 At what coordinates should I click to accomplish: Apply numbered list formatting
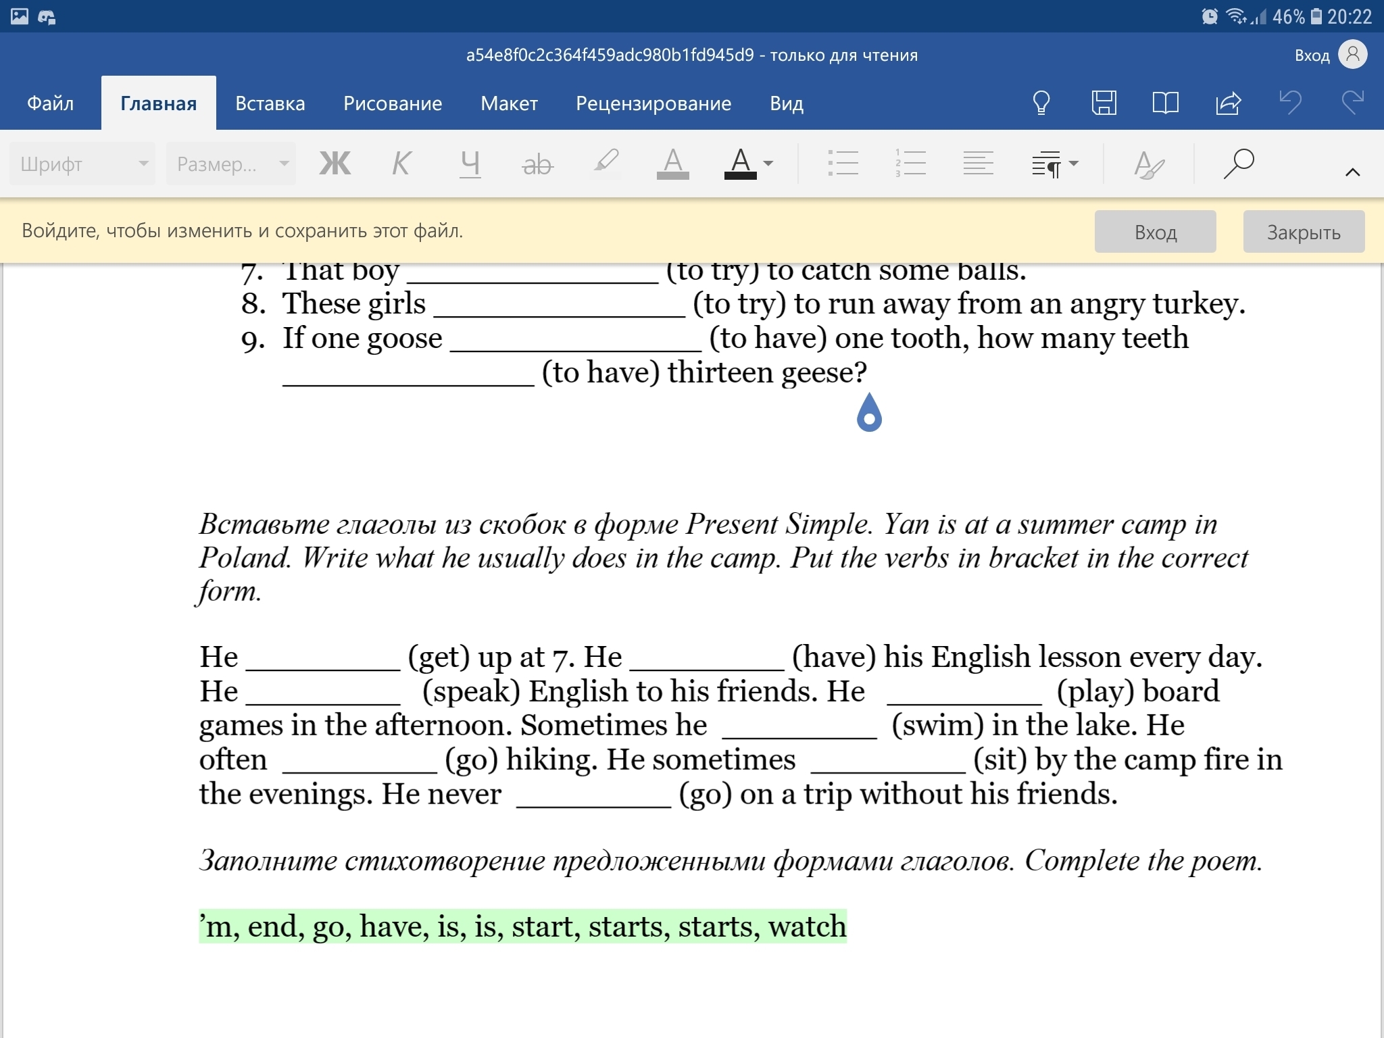(x=910, y=164)
